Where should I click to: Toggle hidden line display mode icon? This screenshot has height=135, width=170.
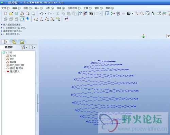click(11, 19)
